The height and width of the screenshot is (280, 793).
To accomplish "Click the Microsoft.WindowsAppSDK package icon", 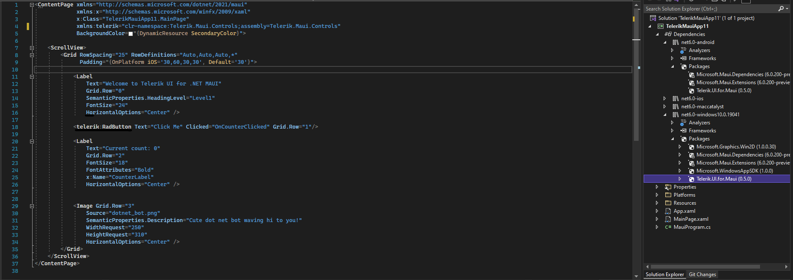I will (x=691, y=171).
